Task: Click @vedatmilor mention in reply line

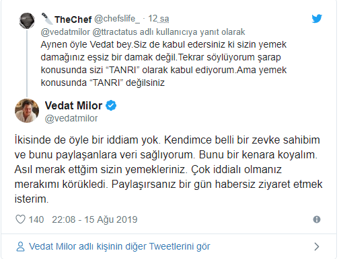Action: pos(65,32)
